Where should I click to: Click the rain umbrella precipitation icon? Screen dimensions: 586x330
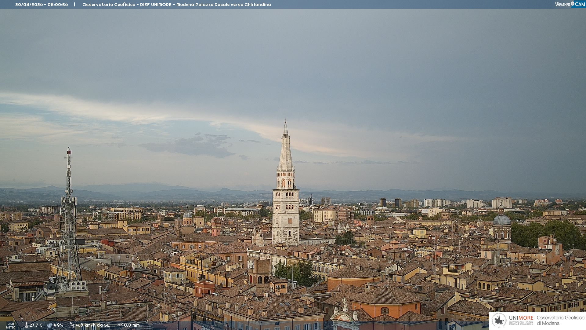pos(120,325)
